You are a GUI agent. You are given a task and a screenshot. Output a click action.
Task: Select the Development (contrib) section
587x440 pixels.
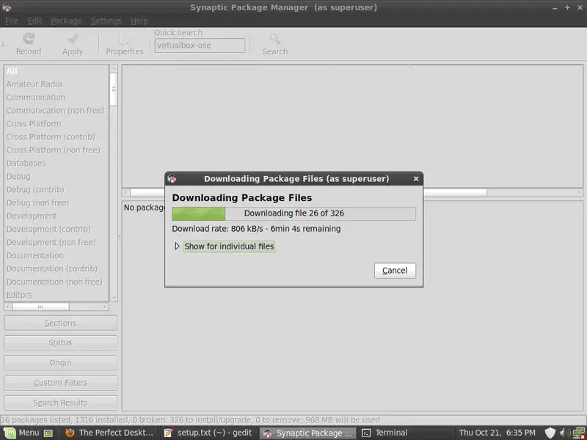coord(56,229)
